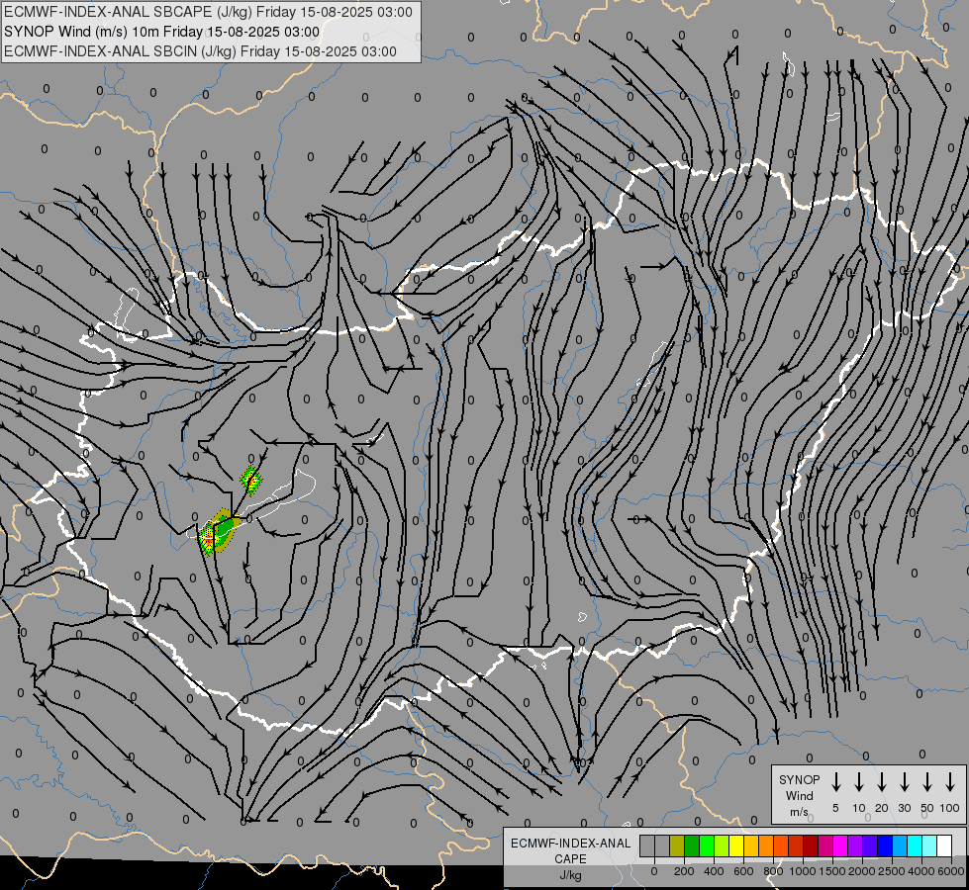This screenshot has height=890, width=969.
Task: Click the 0 label under CAPE color scale
Action: click(x=654, y=871)
